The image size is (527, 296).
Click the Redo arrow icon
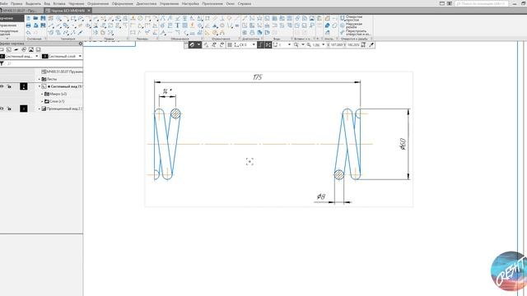(35, 33)
